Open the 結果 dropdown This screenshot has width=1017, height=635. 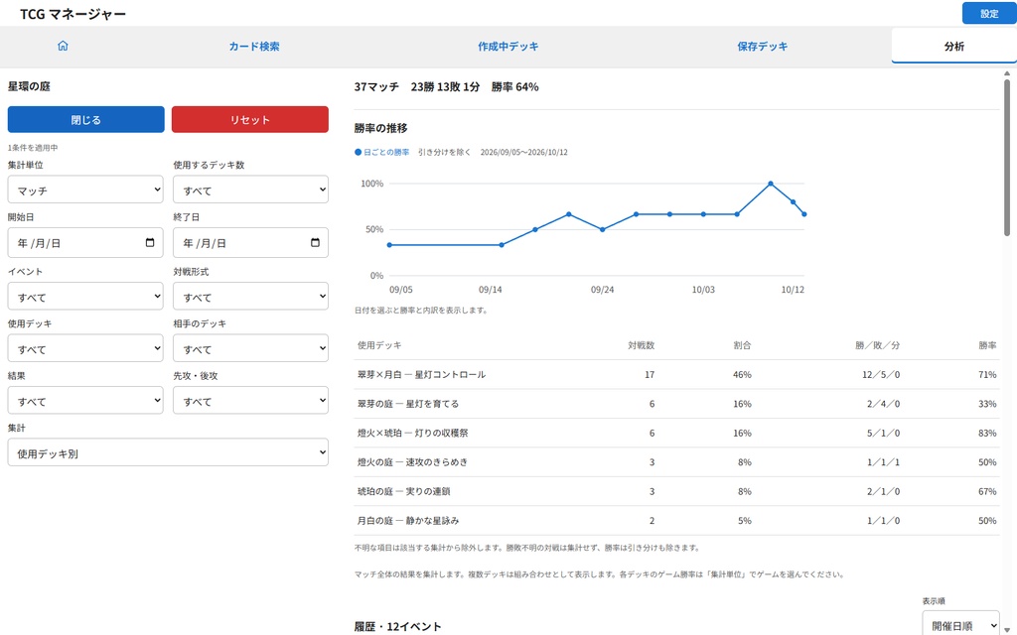pyautogui.click(x=85, y=401)
